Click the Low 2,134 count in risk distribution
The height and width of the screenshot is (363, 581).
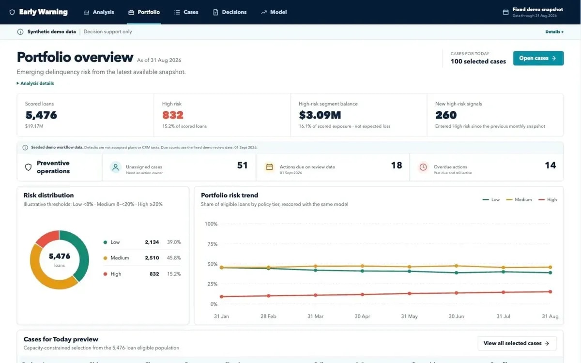point(152,242)
